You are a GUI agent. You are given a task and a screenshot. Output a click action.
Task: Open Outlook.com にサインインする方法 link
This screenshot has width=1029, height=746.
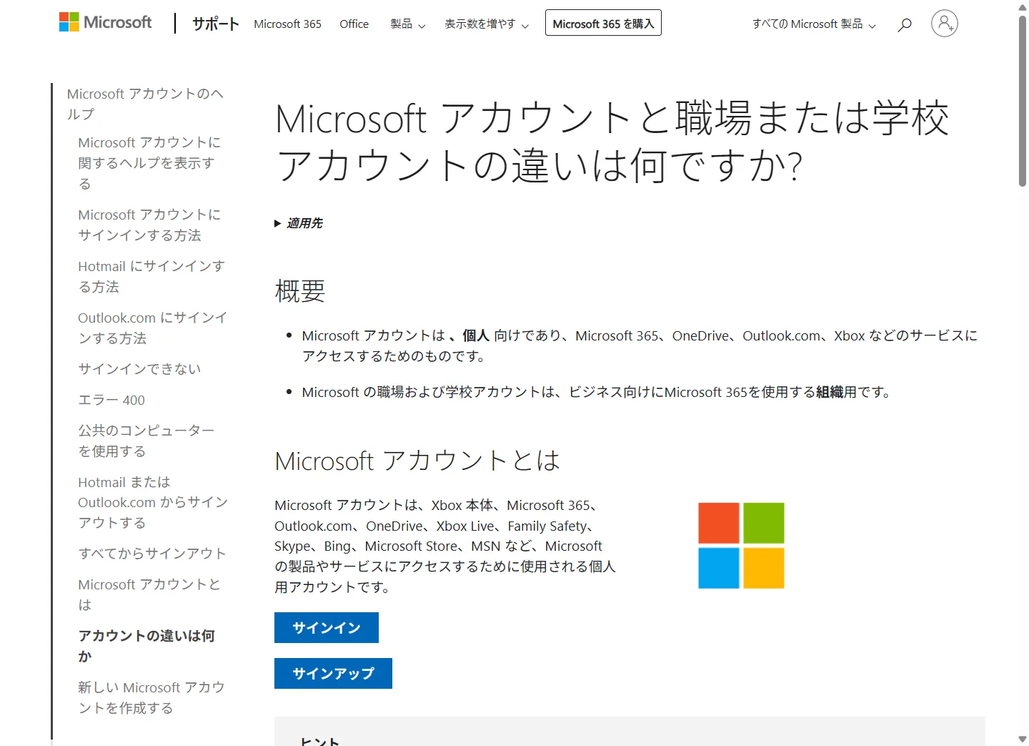pyautogui.click(x=153, y=328)
